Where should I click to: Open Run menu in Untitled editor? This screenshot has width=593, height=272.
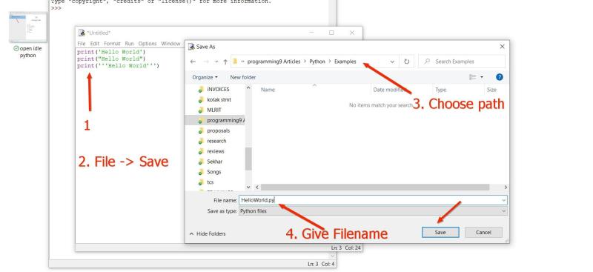[129, 44]
